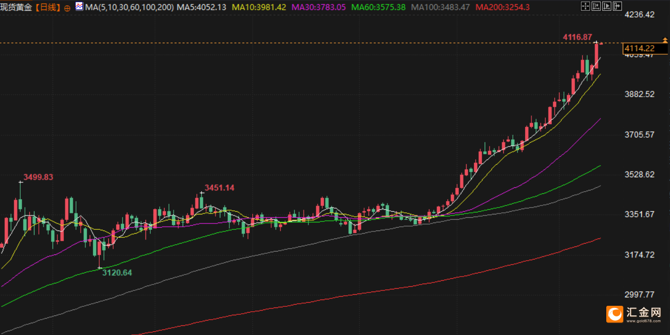Screen dimensions: 670x335
Task: Open the MA indicator chart icon
Action: click(x=79, y=7)
